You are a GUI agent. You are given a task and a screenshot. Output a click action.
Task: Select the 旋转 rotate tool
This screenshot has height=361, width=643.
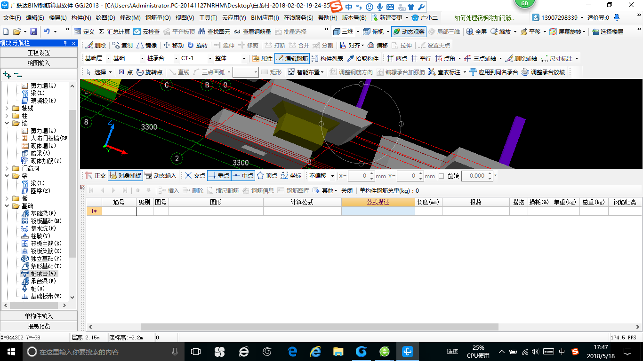tap(197, 45)
